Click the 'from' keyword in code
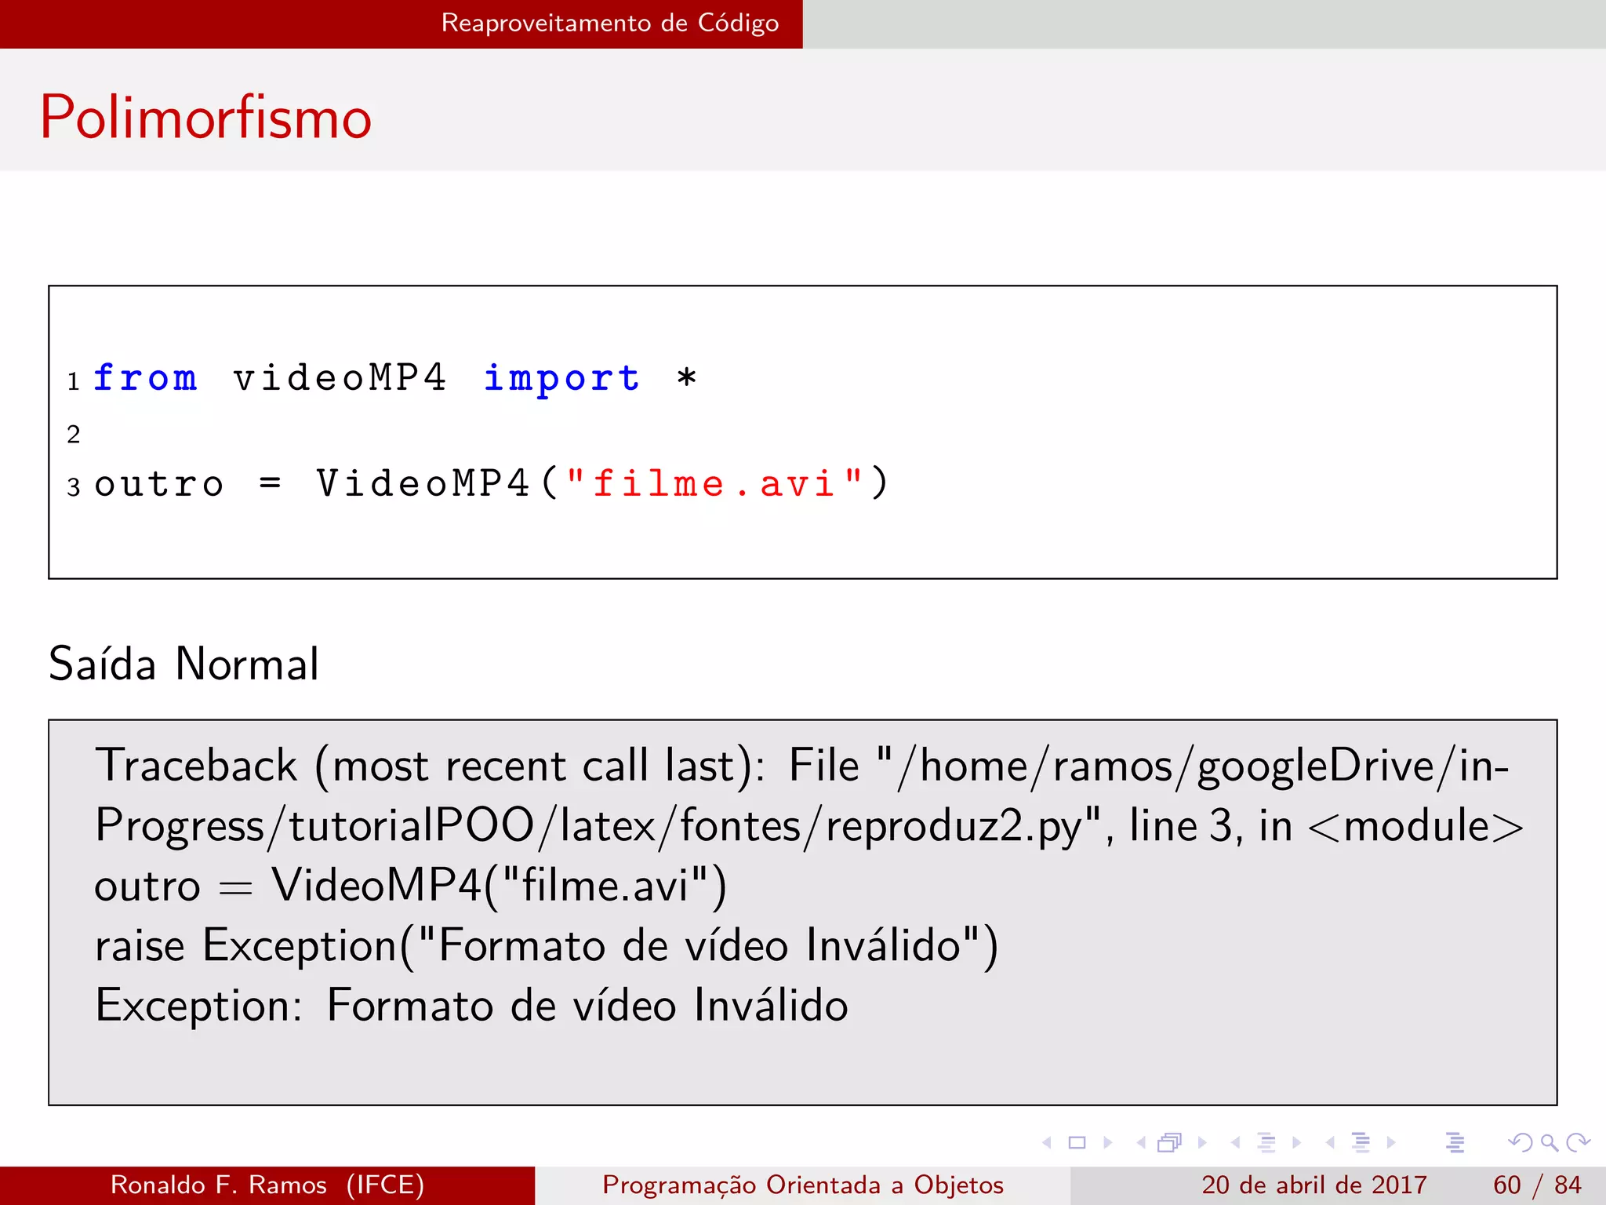The width and height of the screenshot is (1606, 1205). coord(145,377)
